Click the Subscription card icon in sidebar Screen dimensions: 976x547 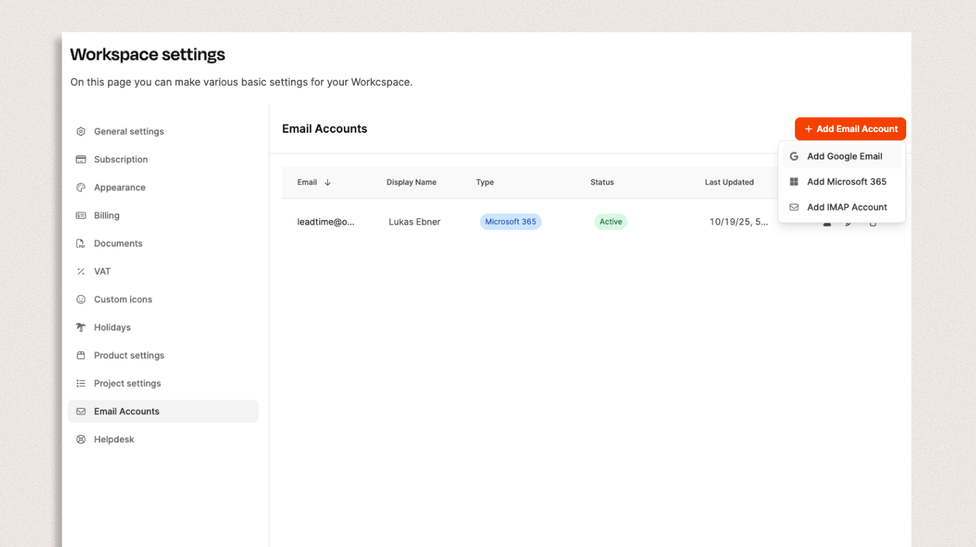(x=81, y=160)
